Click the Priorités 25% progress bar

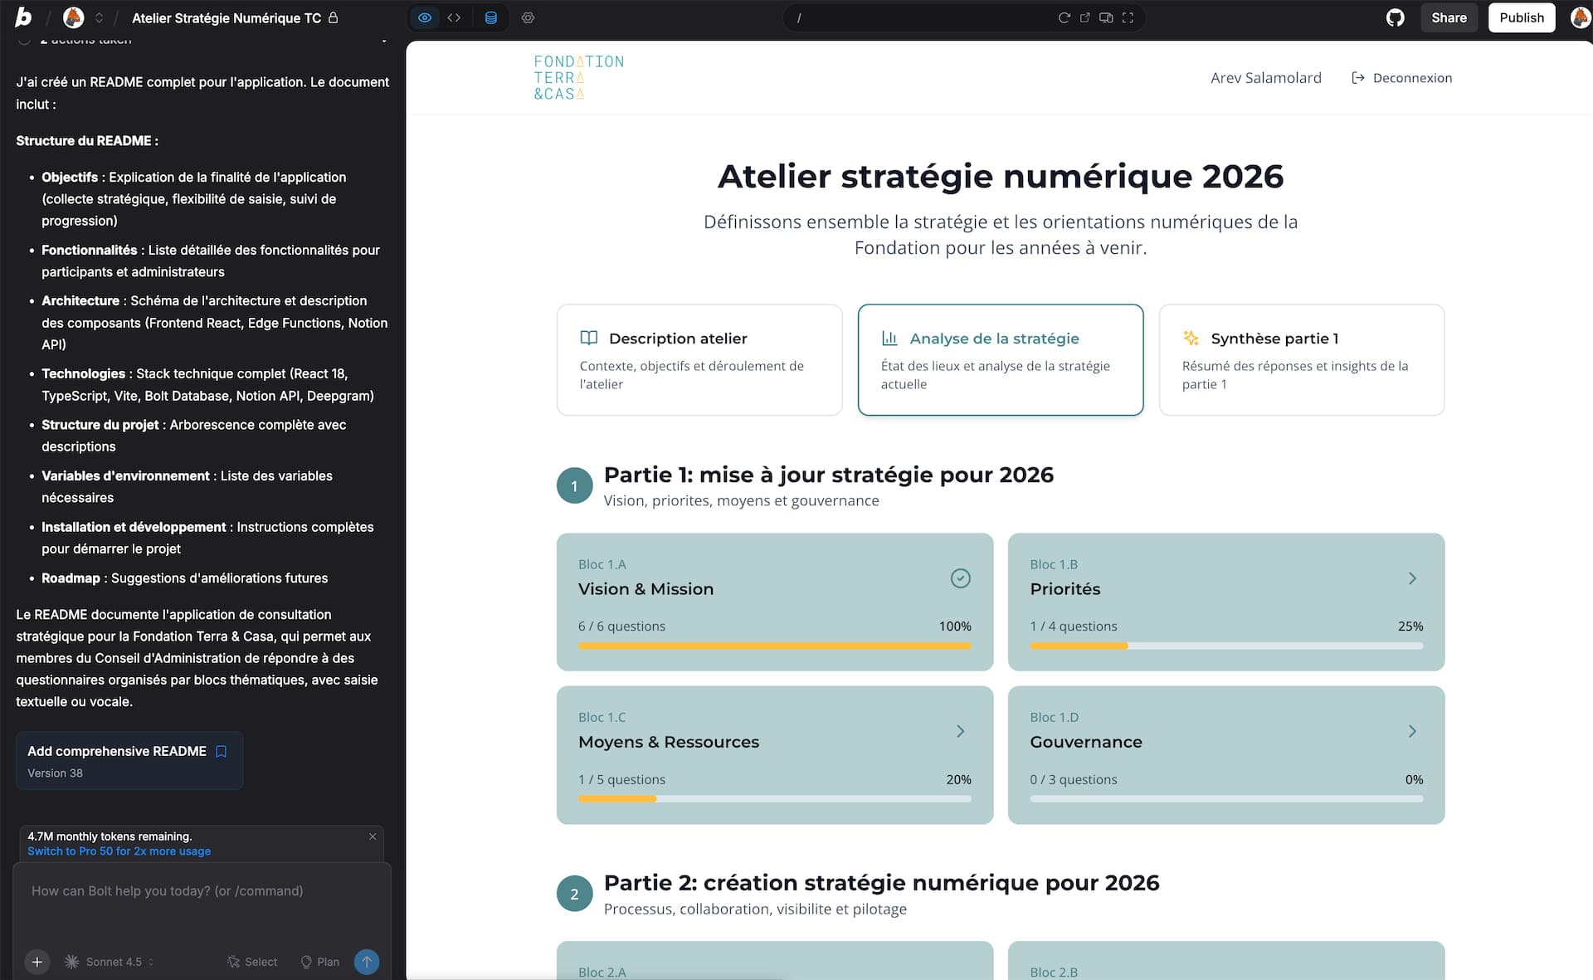pos(1226,646)
